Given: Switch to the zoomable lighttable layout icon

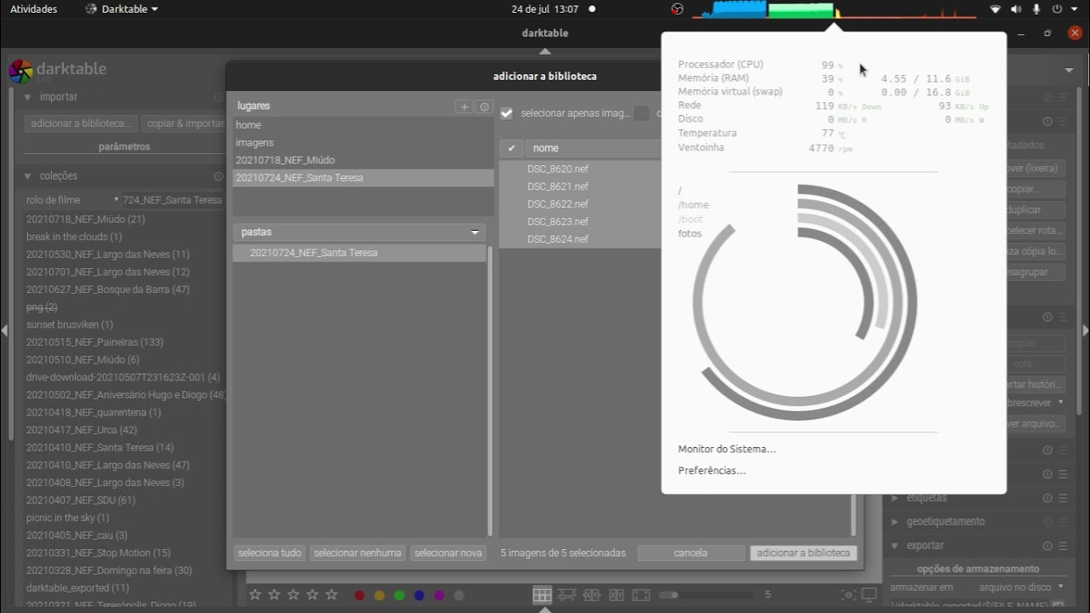Looking at the screenshot, I should [567, 595].
